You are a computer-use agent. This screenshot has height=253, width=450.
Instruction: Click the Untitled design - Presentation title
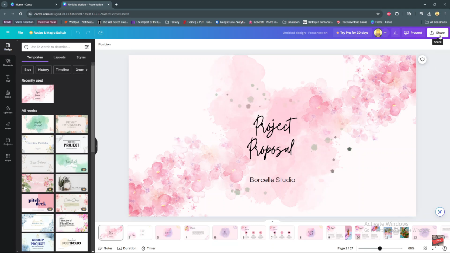(305, 33)
